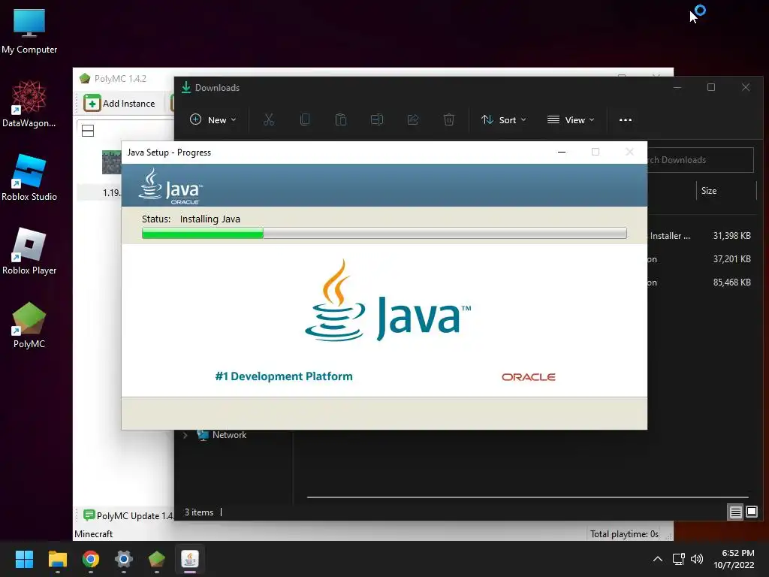The image size is (769, 577).
Task: Switch to large thumbnails view icon
Action: coord(751,512)
